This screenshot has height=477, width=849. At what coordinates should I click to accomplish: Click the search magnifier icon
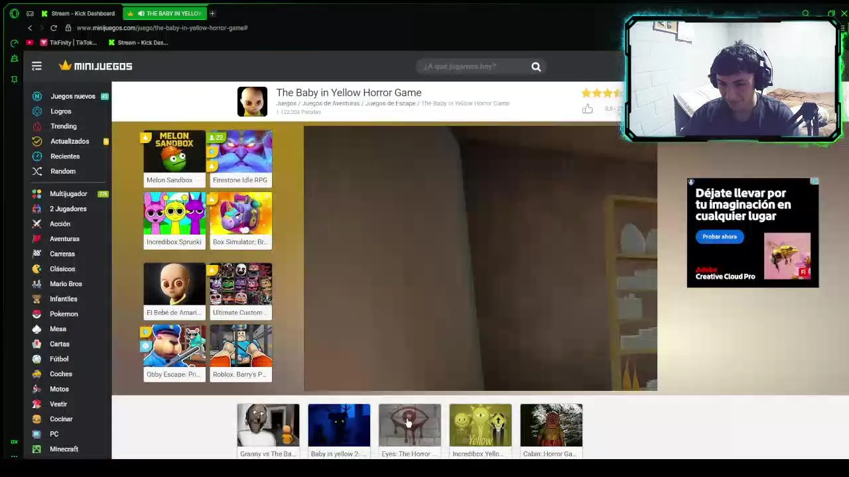click(x=536, y=66)
